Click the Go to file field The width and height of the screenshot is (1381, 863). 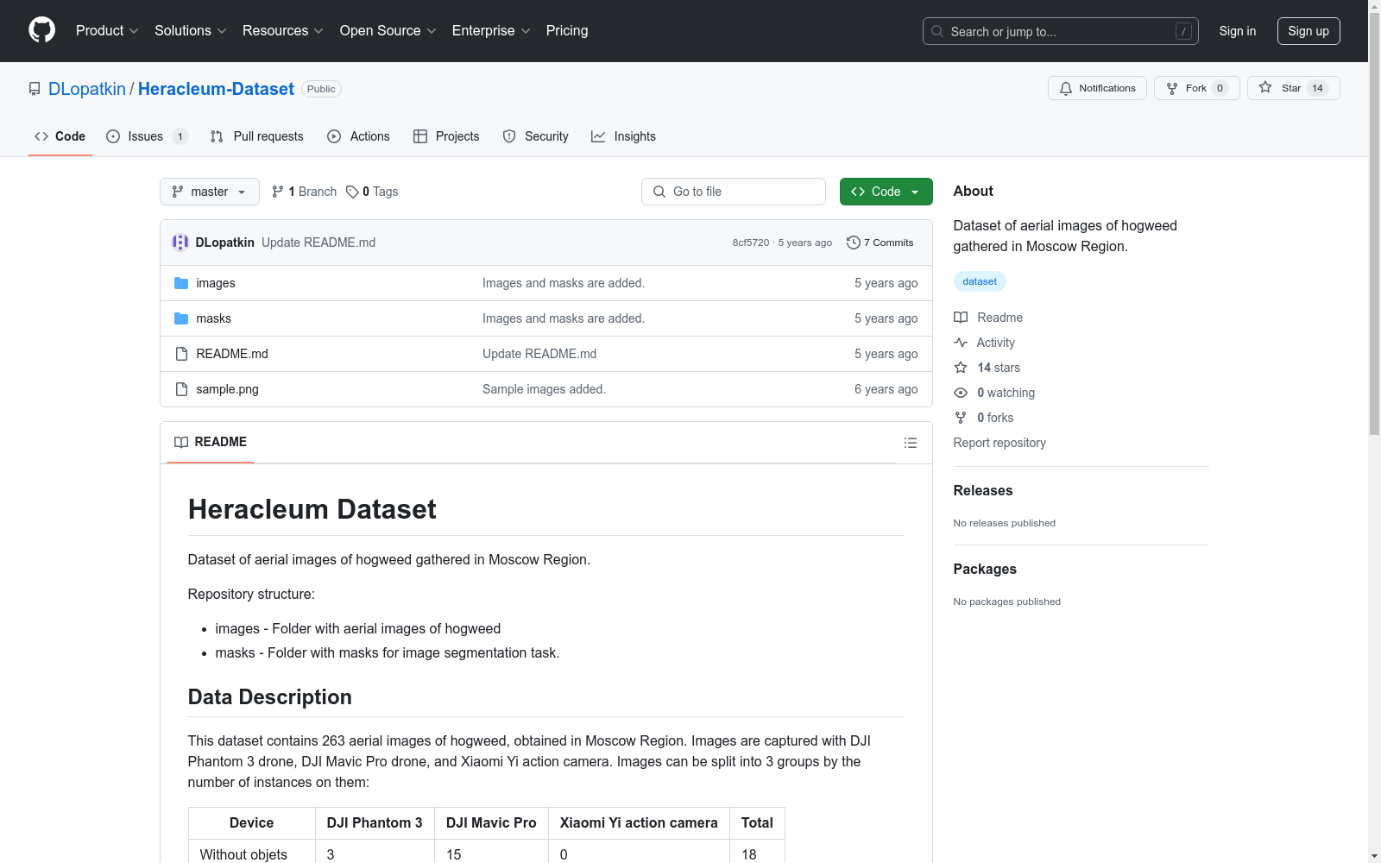pyautogui.click(x=734, y=192)
